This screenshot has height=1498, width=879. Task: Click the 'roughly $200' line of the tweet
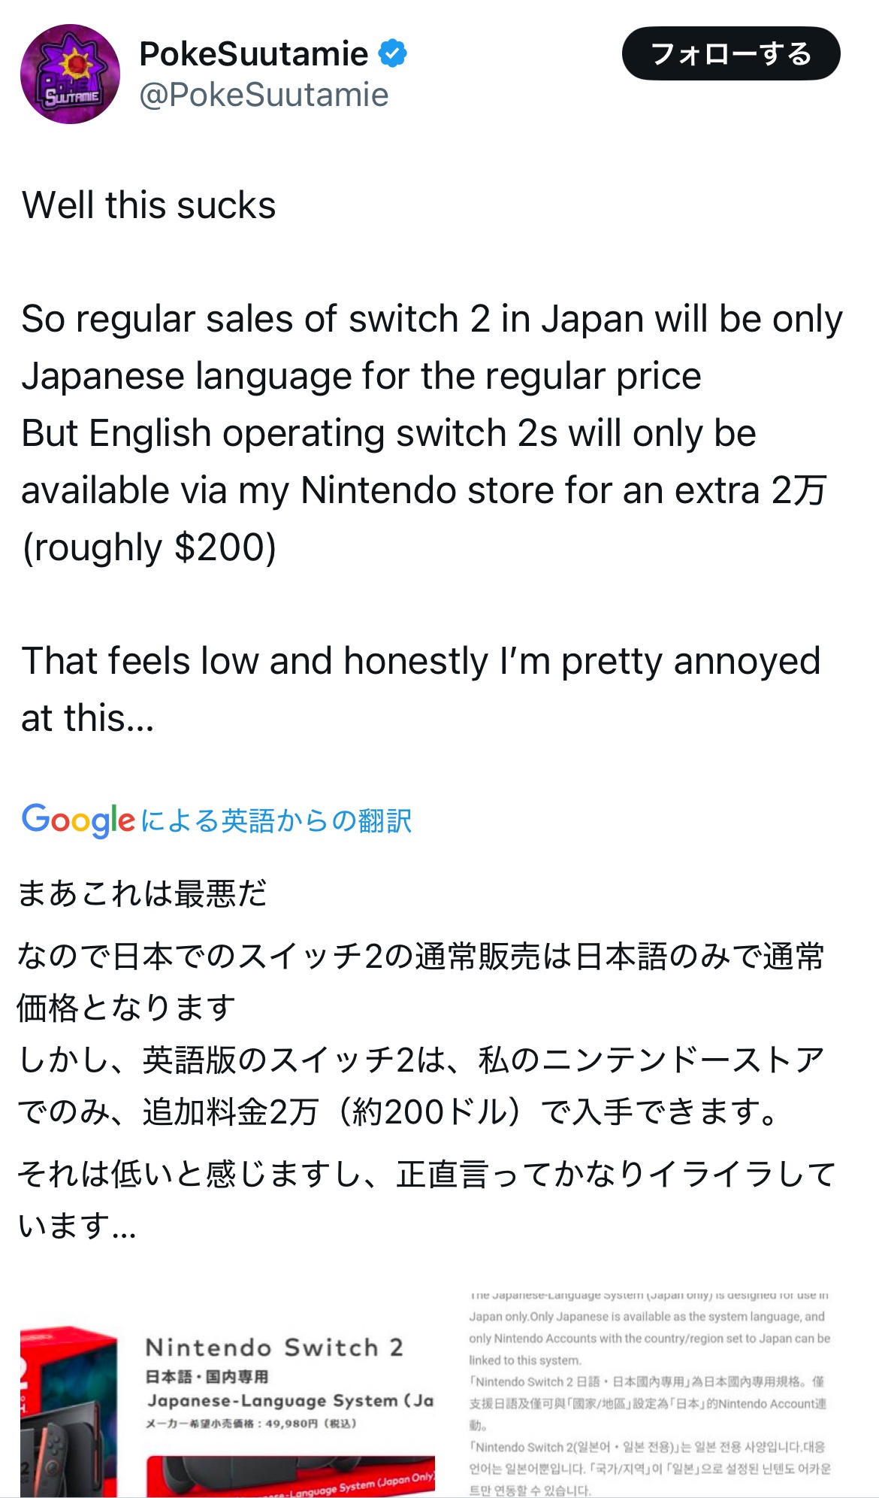coord(150,547)
